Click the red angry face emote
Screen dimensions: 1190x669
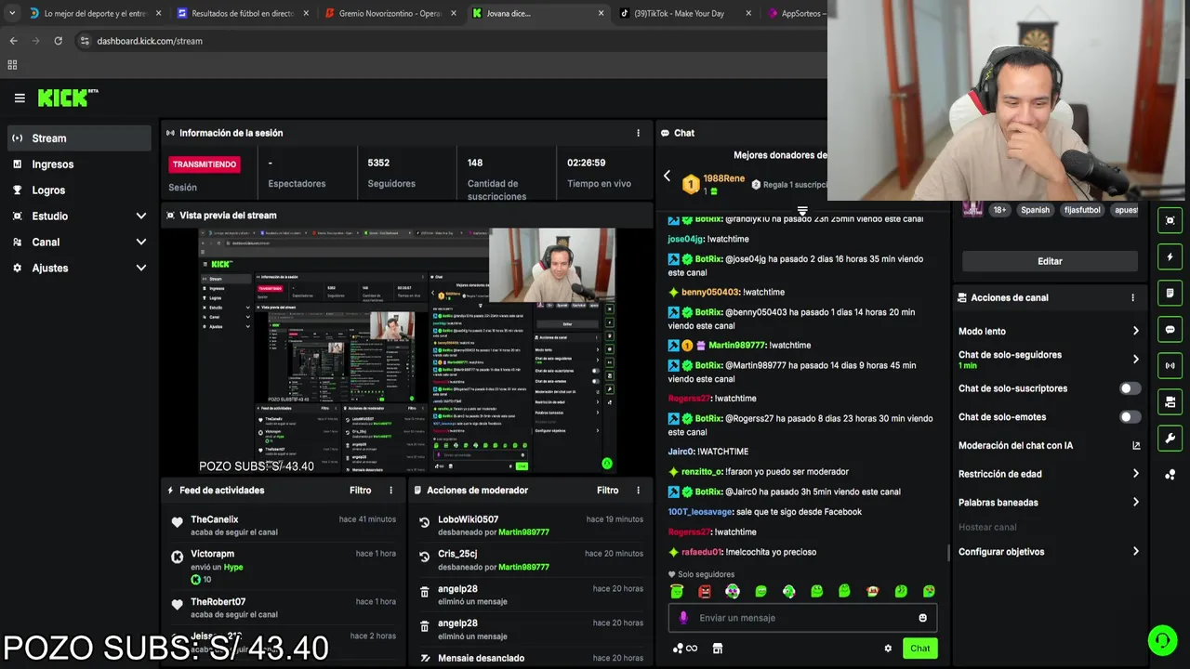pyautogui.click(x=705, y=591)
